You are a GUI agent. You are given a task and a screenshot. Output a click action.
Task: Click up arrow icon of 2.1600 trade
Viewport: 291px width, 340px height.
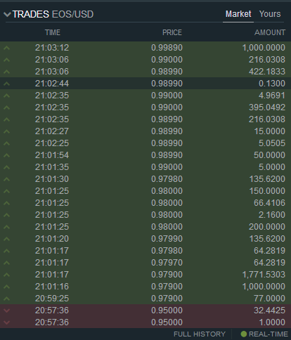7,215
